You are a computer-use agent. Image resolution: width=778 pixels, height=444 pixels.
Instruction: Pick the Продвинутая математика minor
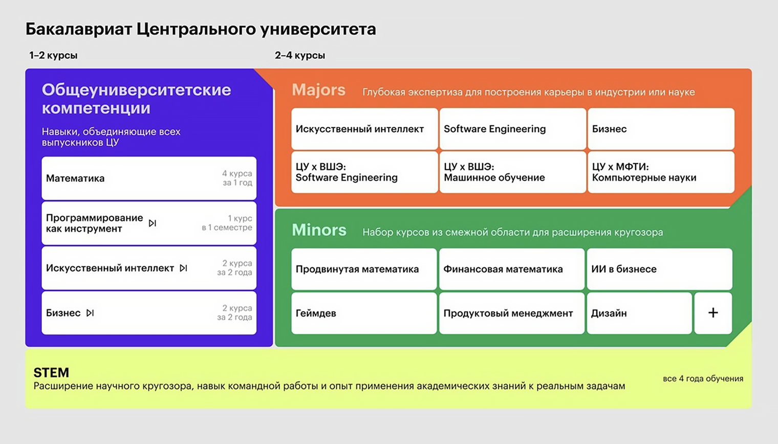pos(364,269)
